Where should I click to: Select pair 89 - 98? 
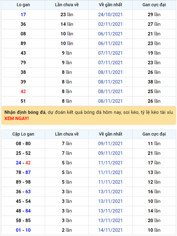coord(23,182)
